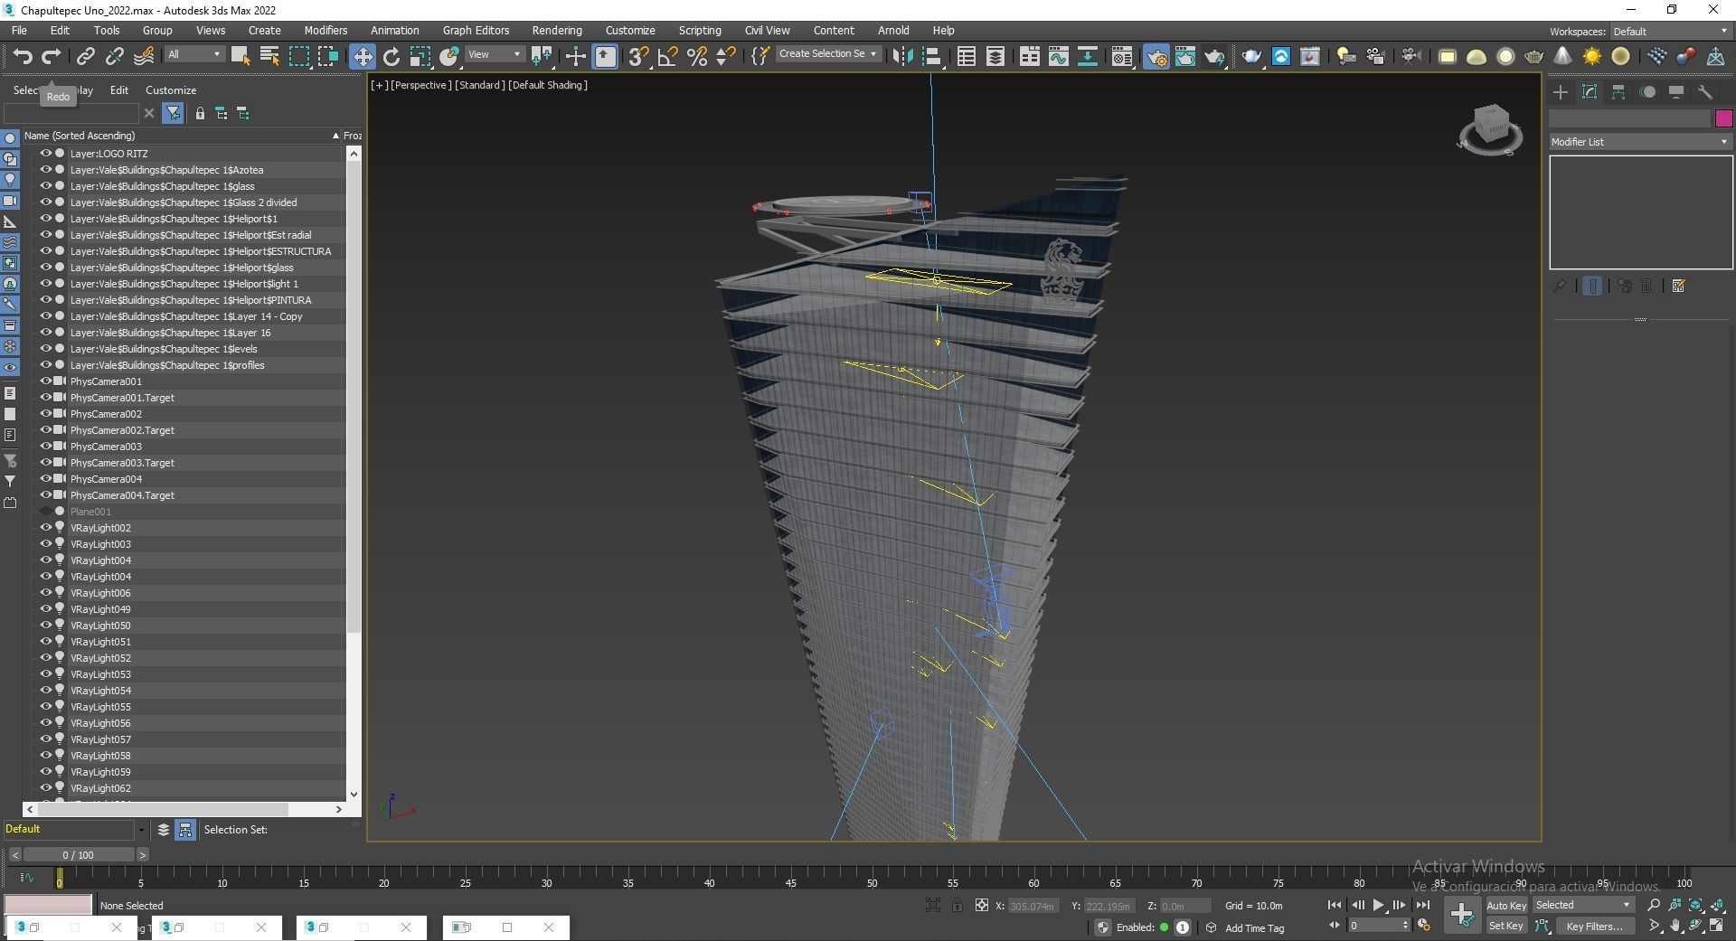Click the ViewCube in the viewport

pyautogui.click(x=1490, y=127)
